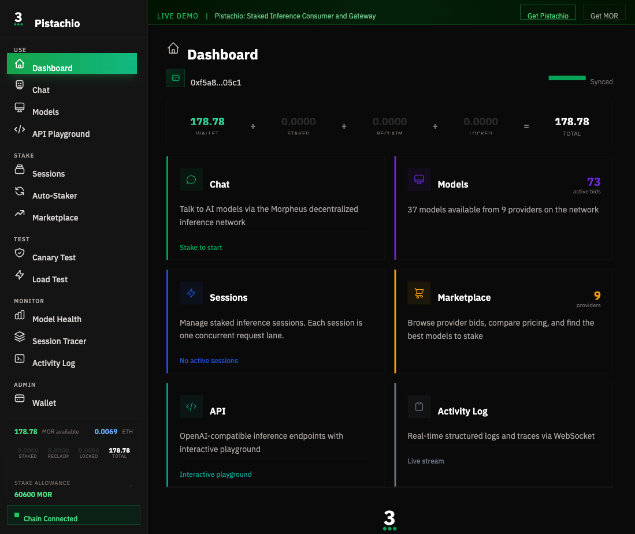Click the 9 providers count
The width and height of the screenshot is (635, 534).
click(597, 296)
